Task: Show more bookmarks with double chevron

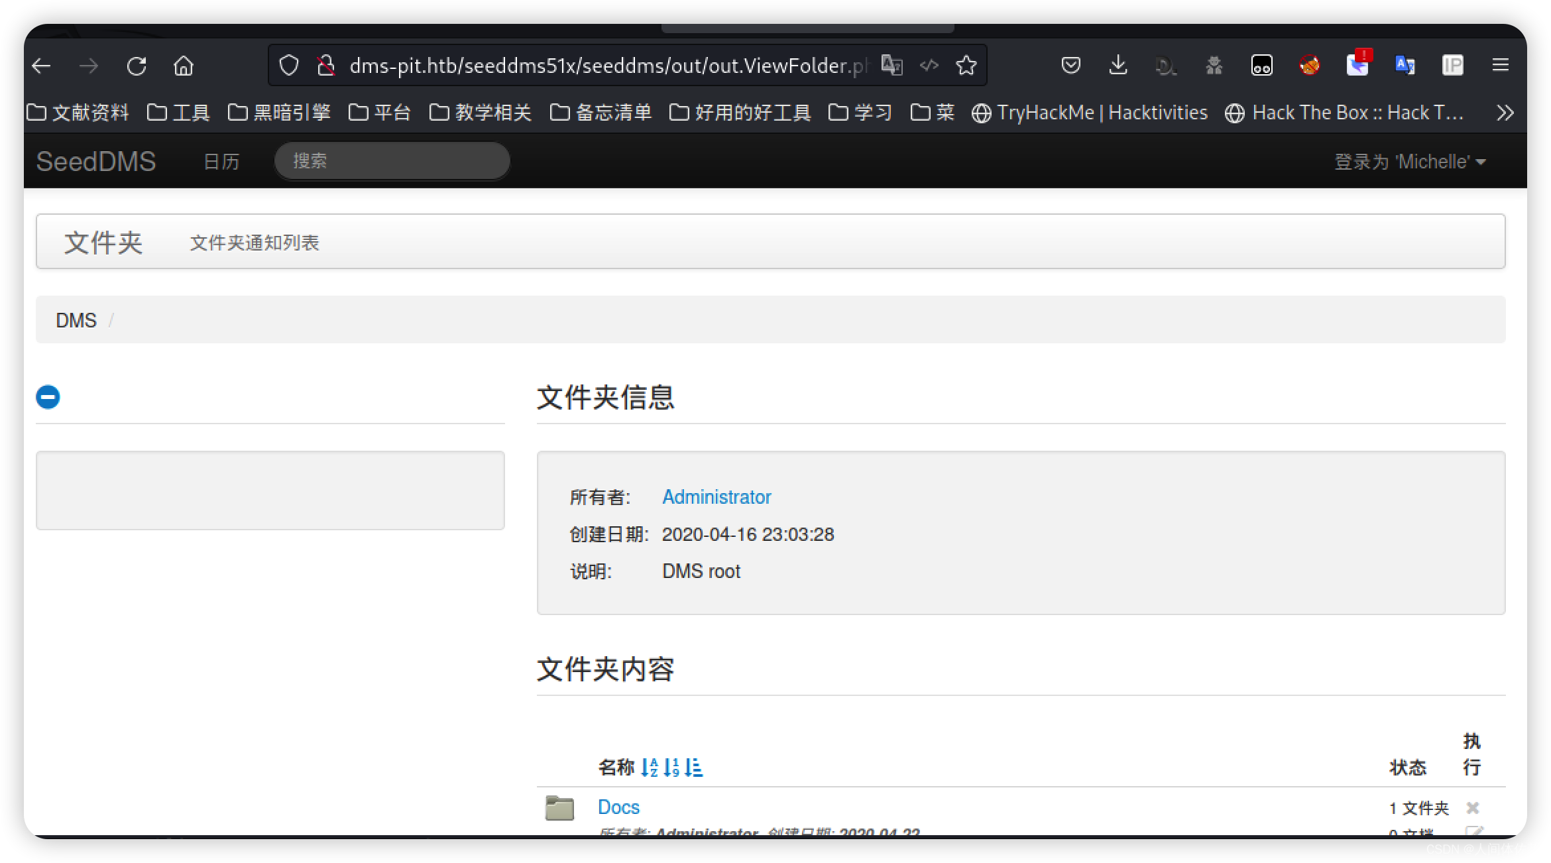Action: point(1505,113)
